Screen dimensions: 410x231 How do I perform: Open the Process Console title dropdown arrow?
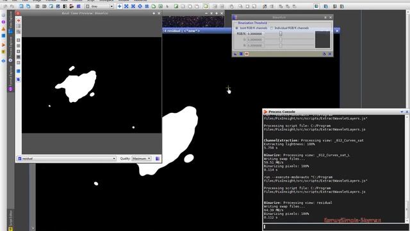[402, 112]
